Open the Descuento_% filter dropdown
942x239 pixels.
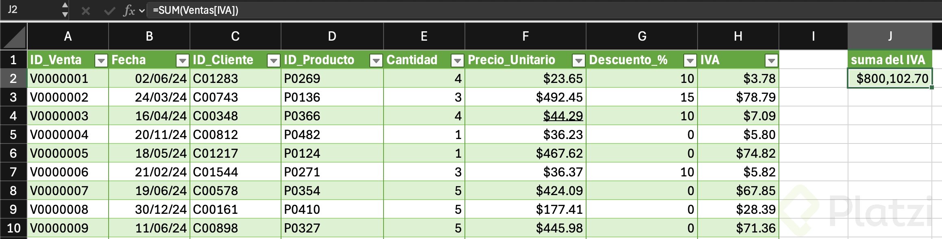(x=690, y=61)
